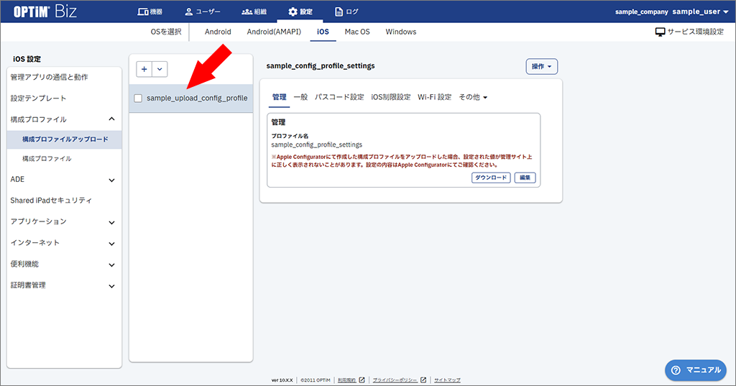
Task: Open the 操作 dropdown
Action: pyautogui.click(x=542, y=66)
